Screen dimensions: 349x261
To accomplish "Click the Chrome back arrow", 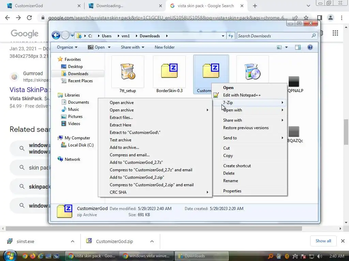I will point(7,18).
